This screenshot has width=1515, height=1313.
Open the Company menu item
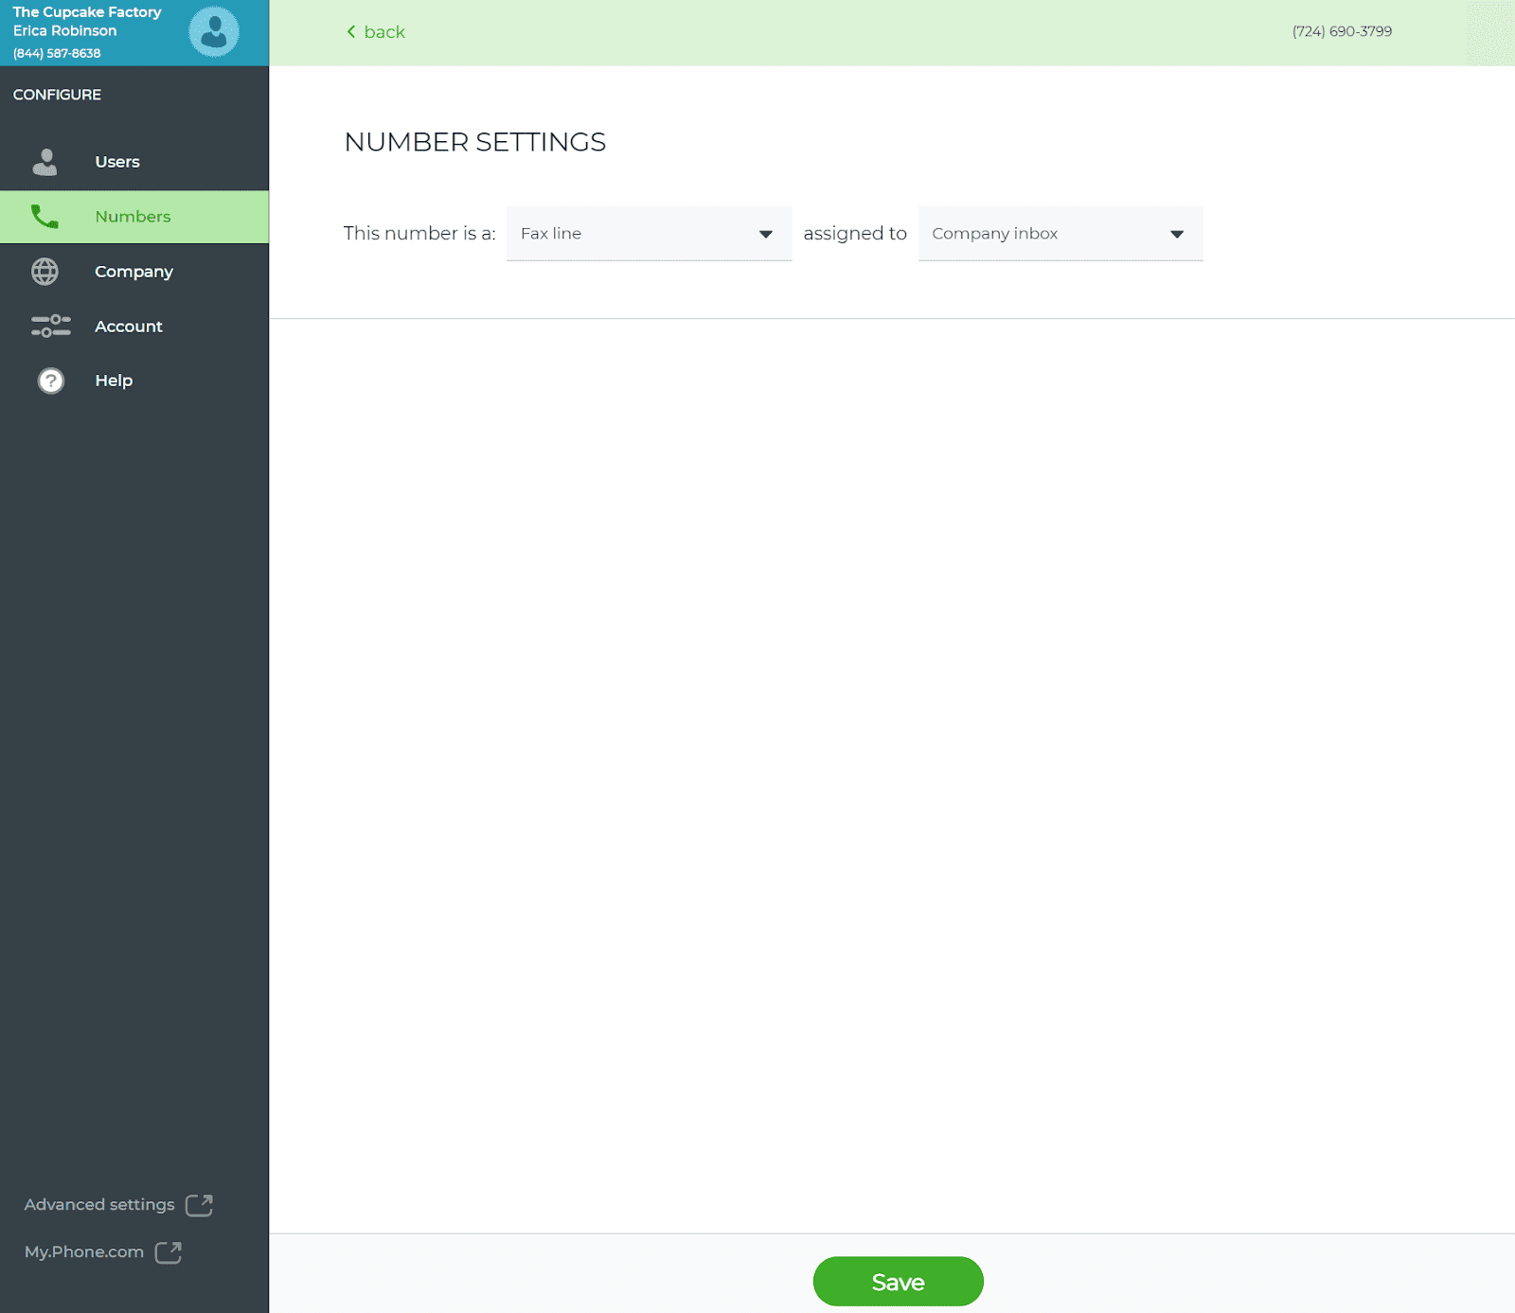pos(134,272)
